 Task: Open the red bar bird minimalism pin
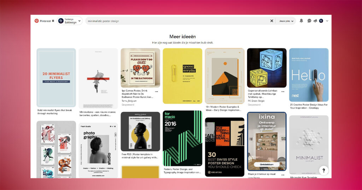click(98, 78)
